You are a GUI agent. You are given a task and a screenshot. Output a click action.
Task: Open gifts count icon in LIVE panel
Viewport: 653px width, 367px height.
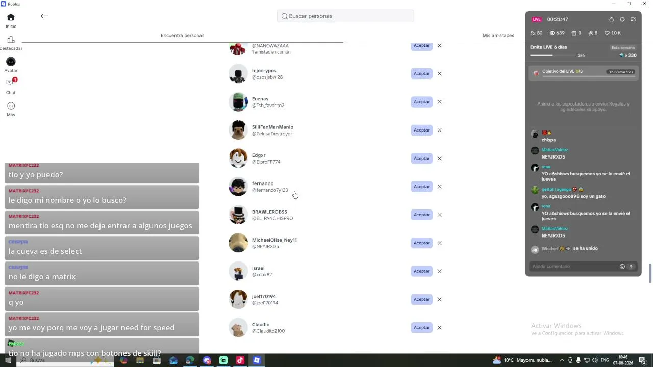[573, 33]
